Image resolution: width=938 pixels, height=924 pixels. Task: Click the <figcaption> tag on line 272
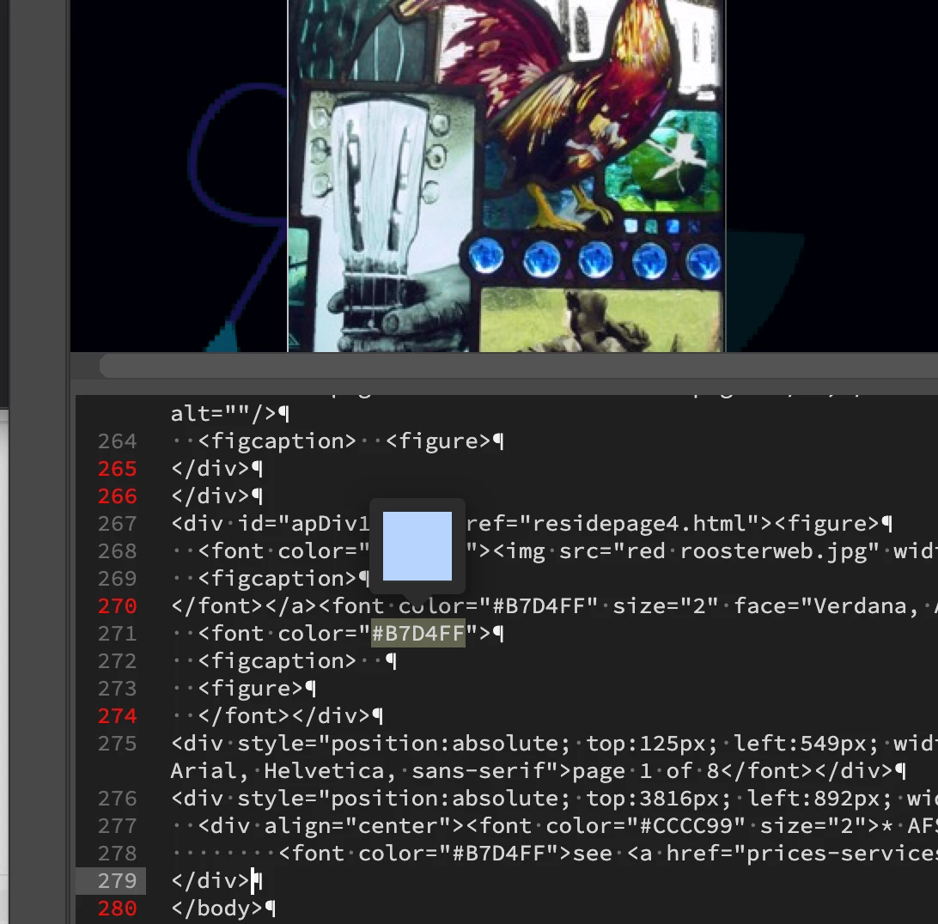click(x=277, y=661)
